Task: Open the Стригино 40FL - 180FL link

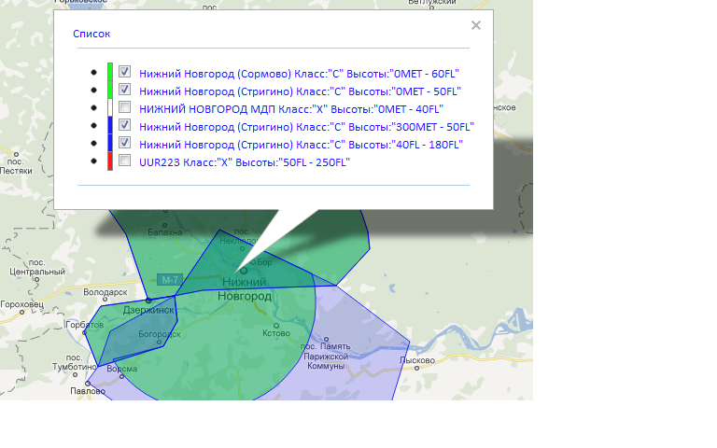Action: point(301,145)
